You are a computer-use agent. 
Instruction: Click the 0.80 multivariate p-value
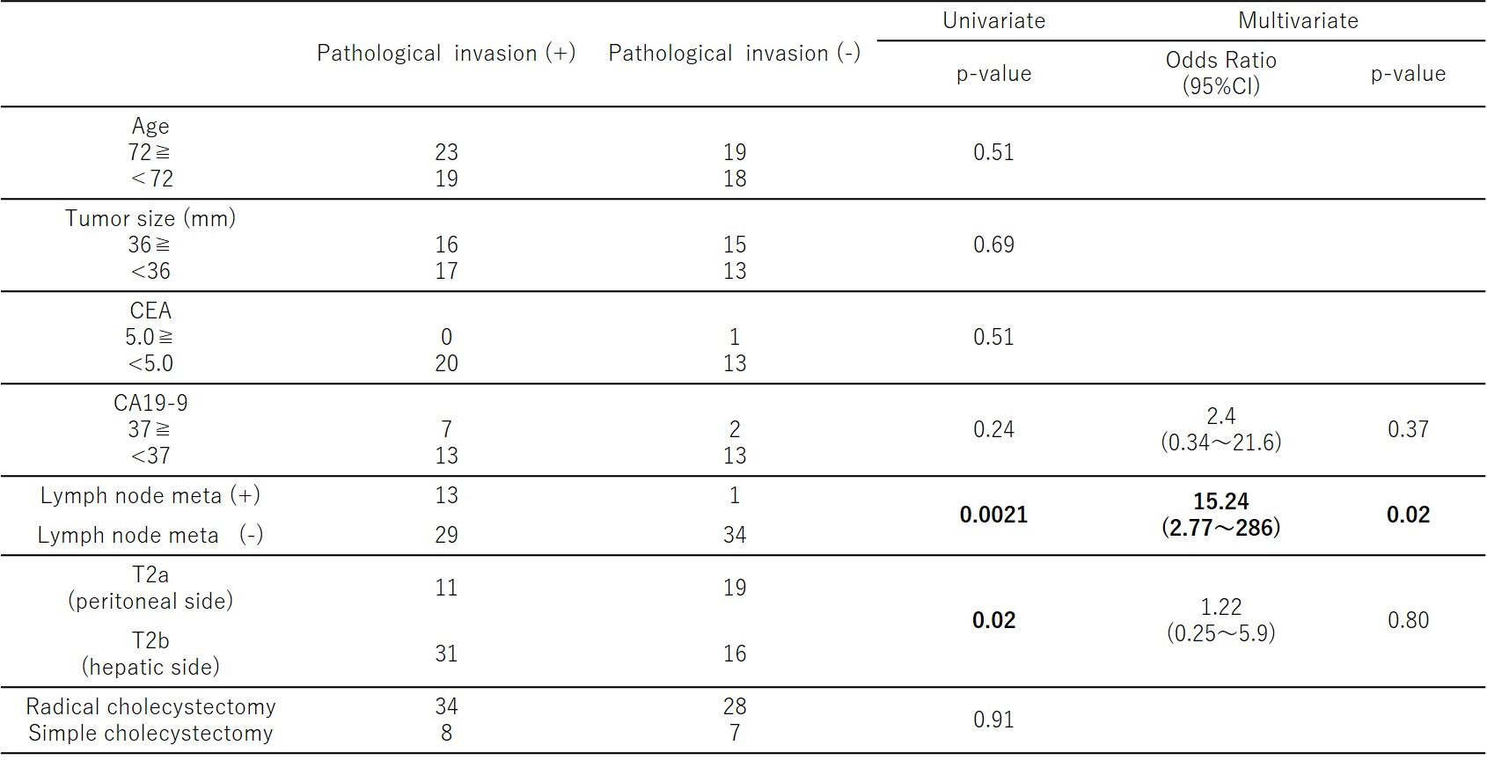point(1408,621)
